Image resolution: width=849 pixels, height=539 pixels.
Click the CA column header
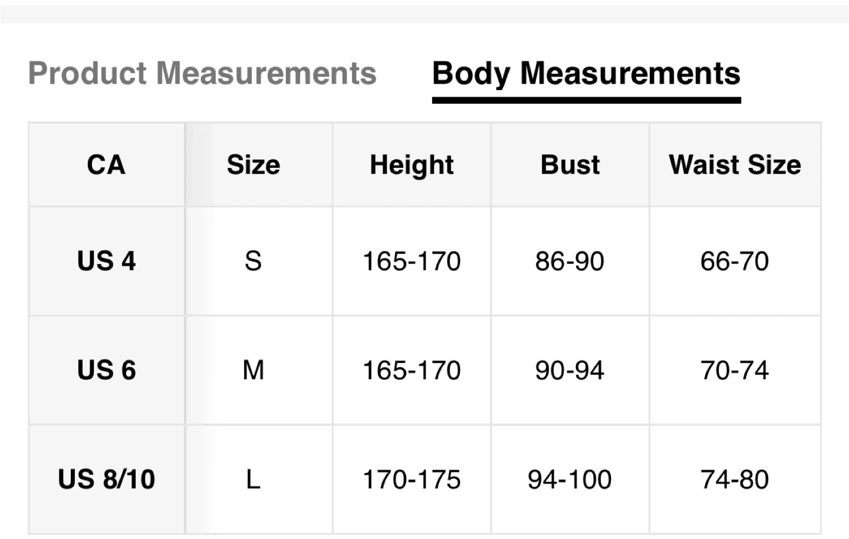[x=106, y=165]
